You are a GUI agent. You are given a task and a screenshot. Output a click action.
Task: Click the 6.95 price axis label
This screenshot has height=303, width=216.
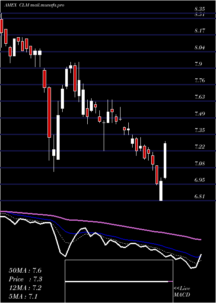pos(200,180)
